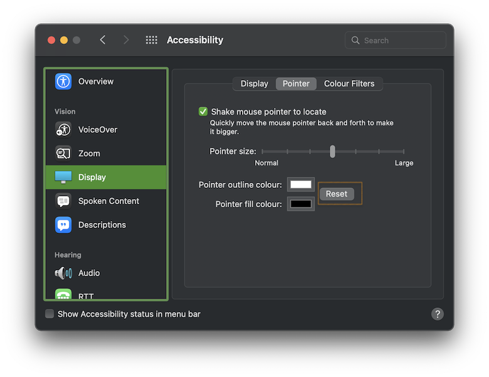Click the VoiceOver icon in sidebar
This screenshot has width=489, height=377.
(63, 130)
